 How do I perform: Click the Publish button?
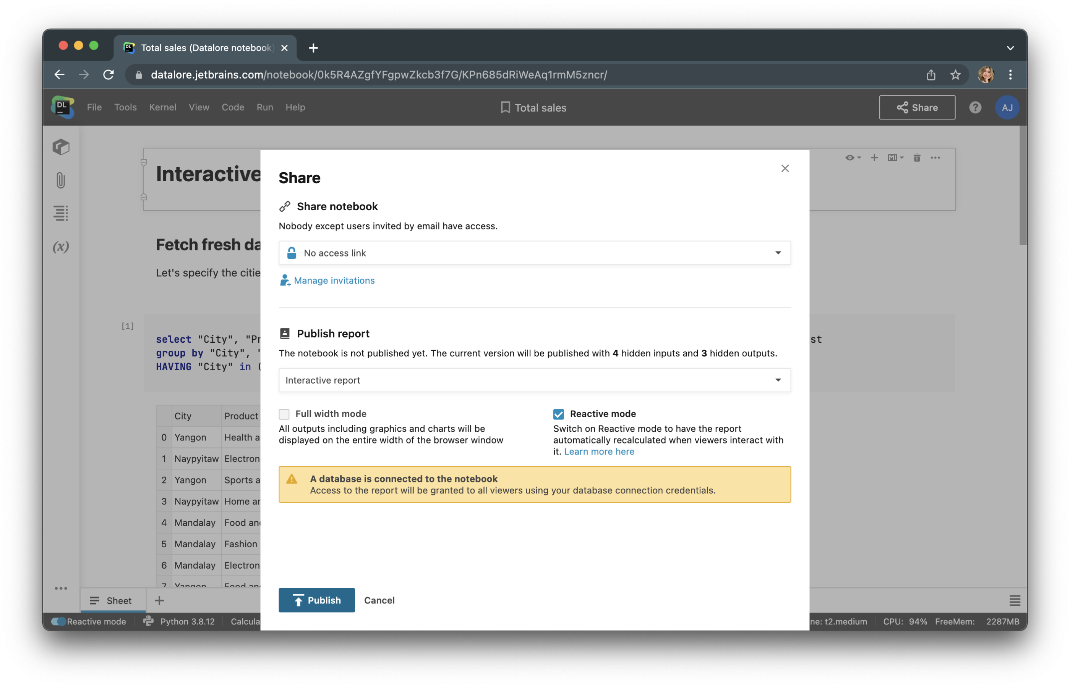click(x=317, y=600)
